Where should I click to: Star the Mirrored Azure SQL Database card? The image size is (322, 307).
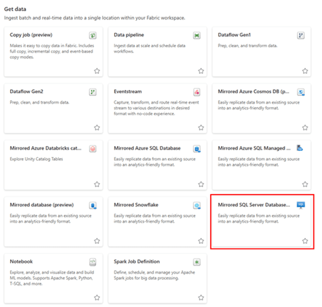[201, 184]
